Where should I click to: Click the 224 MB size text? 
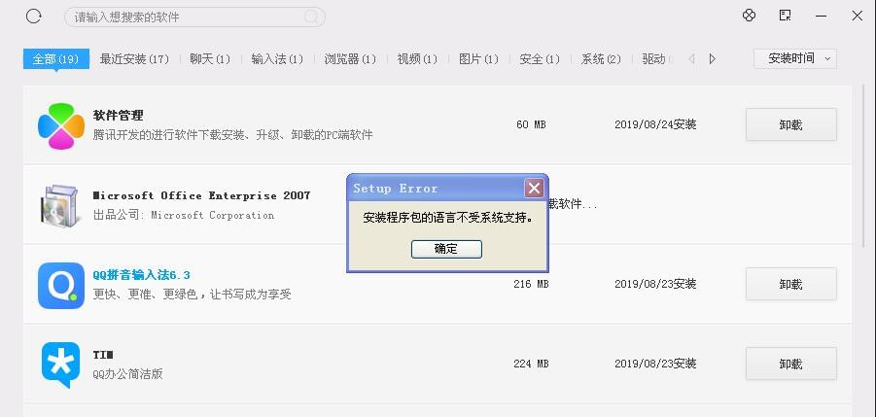(531, 364)
